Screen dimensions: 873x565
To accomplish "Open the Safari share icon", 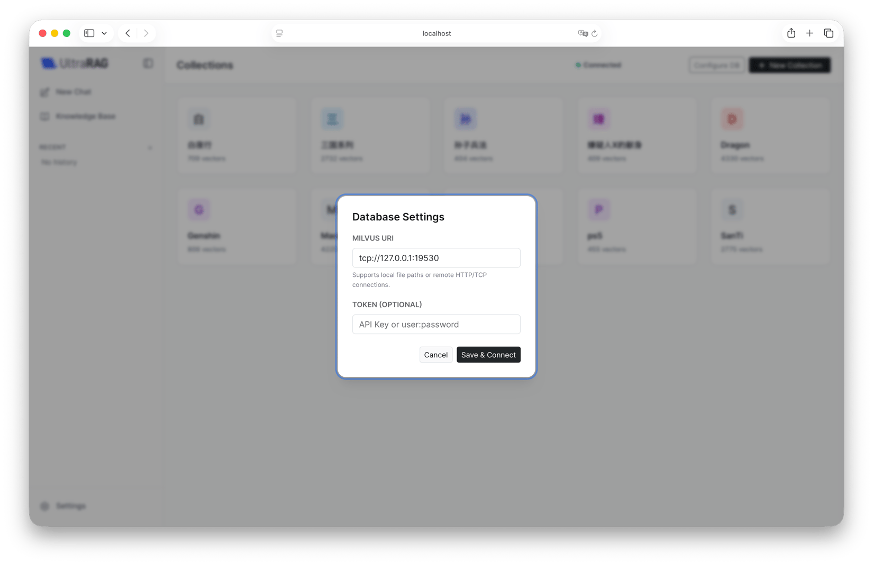I will 791,33.
